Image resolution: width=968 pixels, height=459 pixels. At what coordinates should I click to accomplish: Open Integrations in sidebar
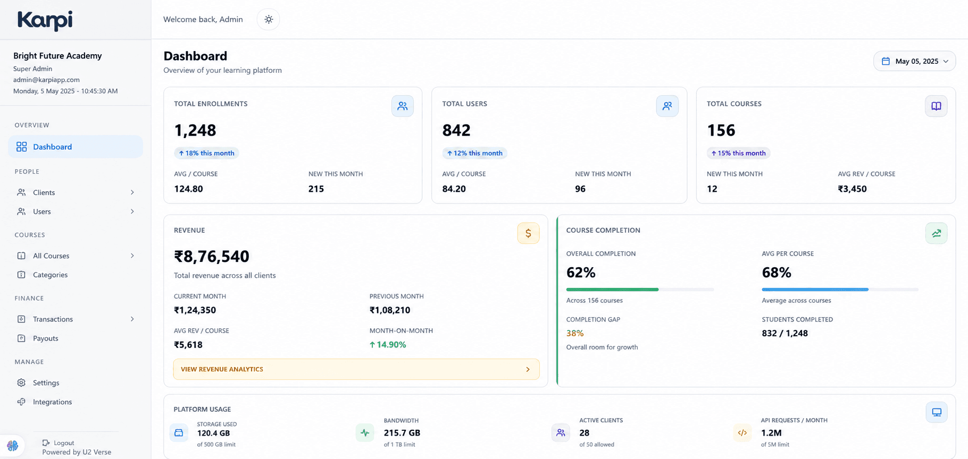click(76, 402)
